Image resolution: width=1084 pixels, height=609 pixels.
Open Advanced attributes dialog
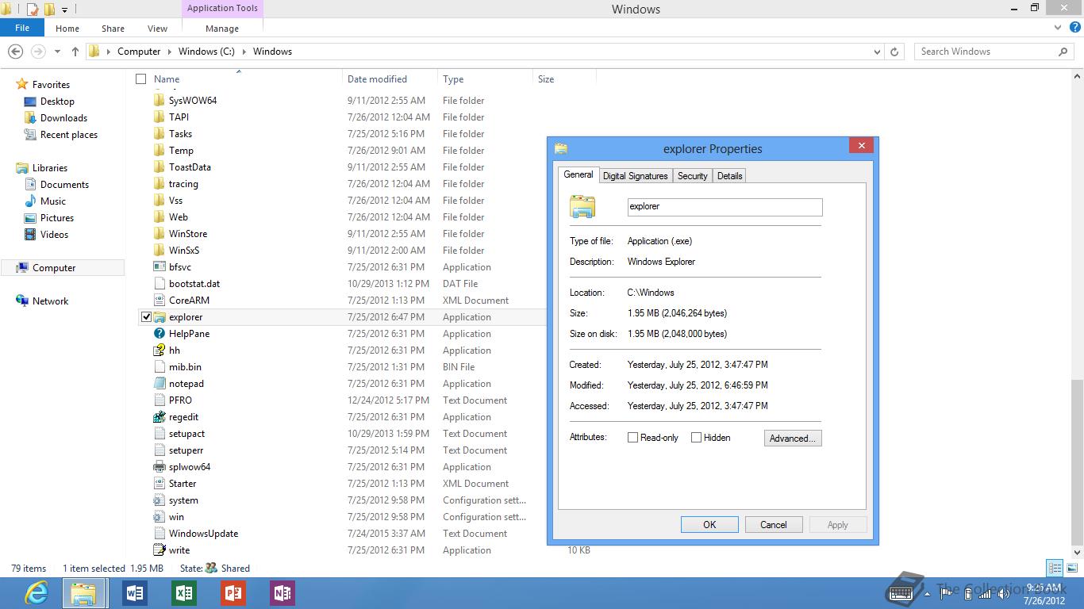click(x=793, y=438)
